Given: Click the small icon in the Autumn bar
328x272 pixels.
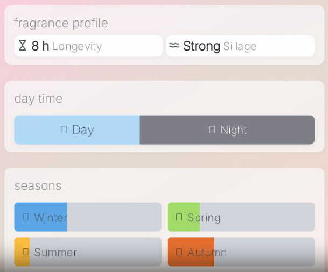Looking at the screenshot, I should [x=179, y=252].
